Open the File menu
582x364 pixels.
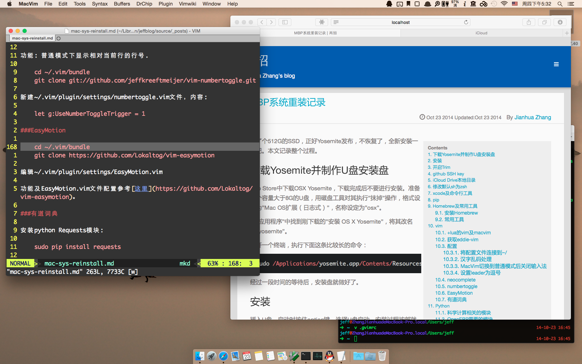point(48,4)
